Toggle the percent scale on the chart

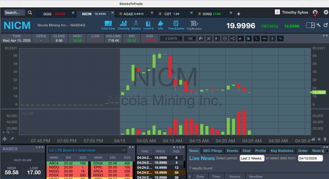tap(256, 39)
